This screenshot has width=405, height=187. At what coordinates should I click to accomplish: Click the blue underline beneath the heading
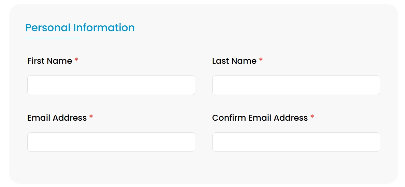pos(52,38)
